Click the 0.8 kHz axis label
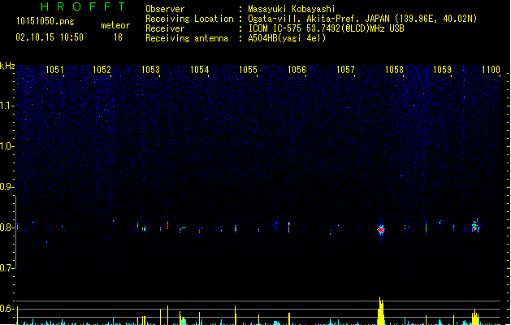 6,227
